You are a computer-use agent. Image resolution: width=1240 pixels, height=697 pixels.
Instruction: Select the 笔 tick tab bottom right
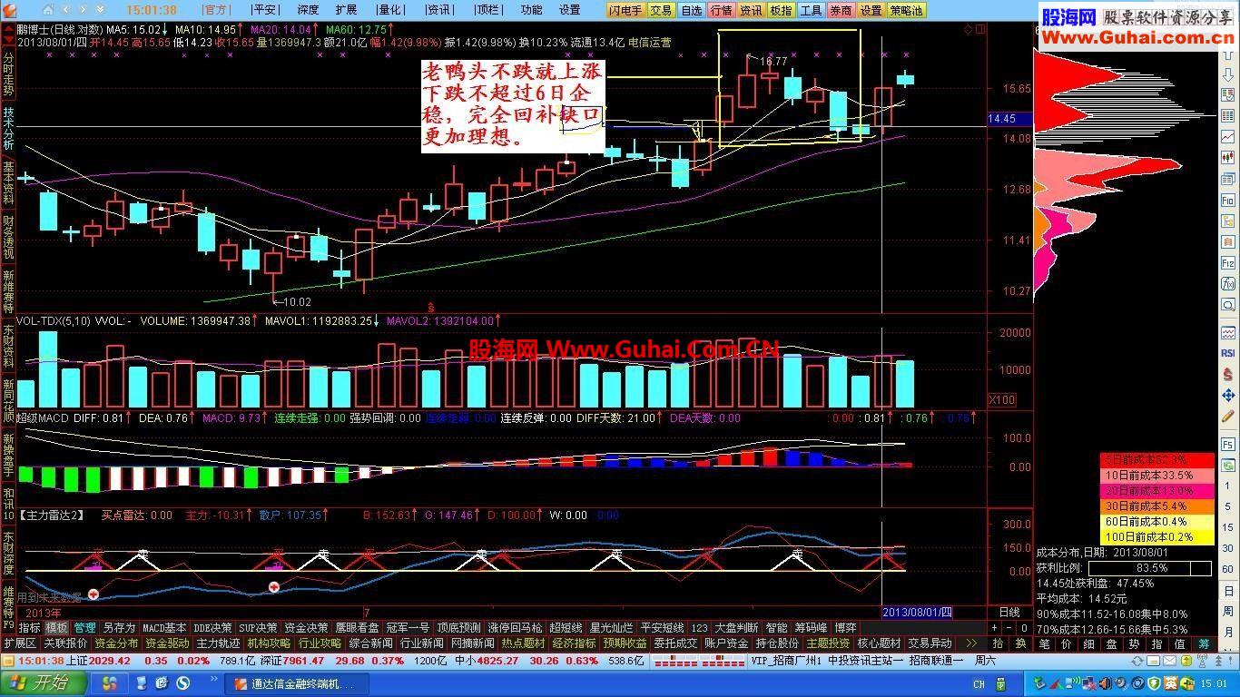click(1044, 644)
